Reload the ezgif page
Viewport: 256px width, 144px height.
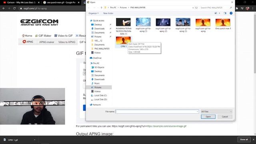[14, 8]
